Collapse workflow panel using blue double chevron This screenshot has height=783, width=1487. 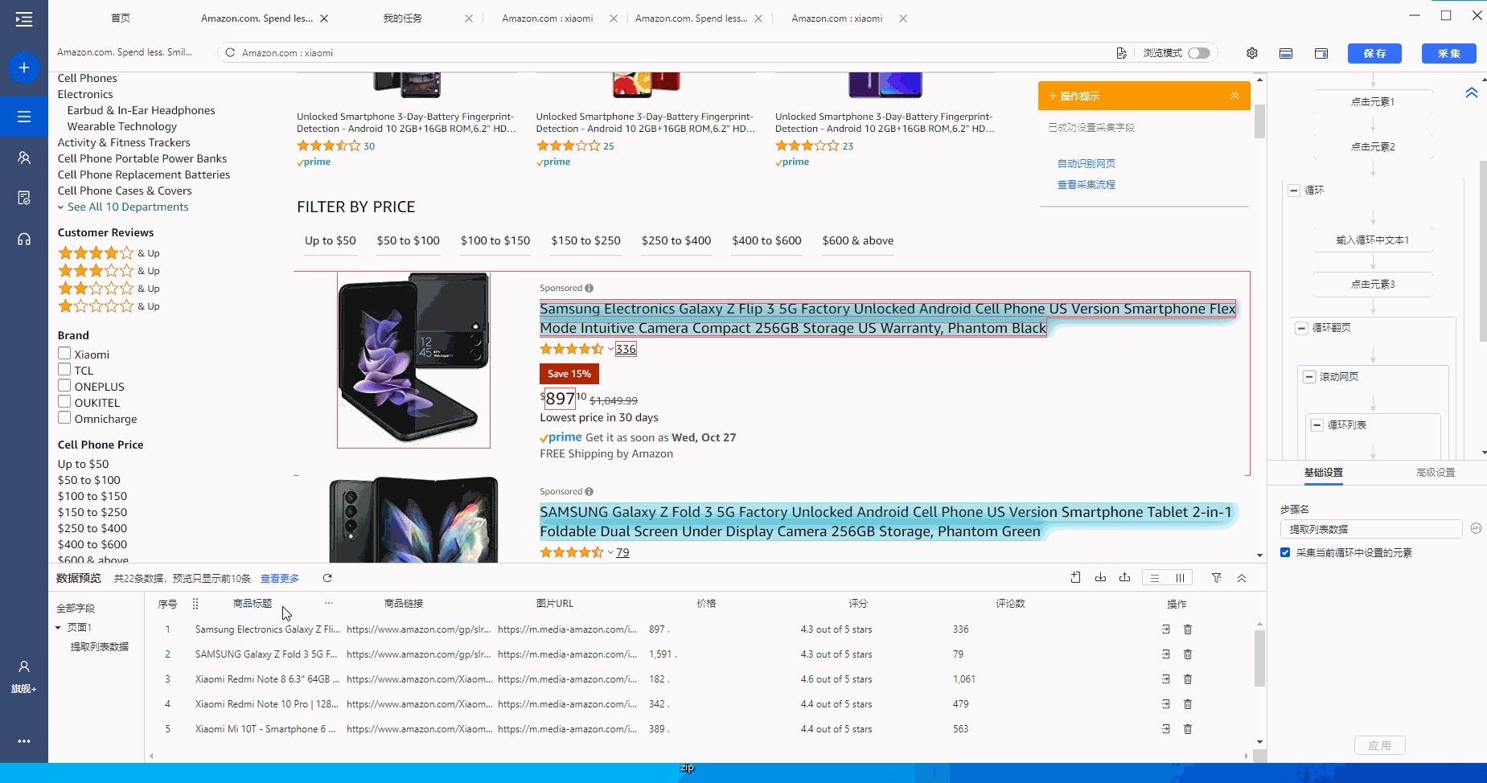[1472, 92]
